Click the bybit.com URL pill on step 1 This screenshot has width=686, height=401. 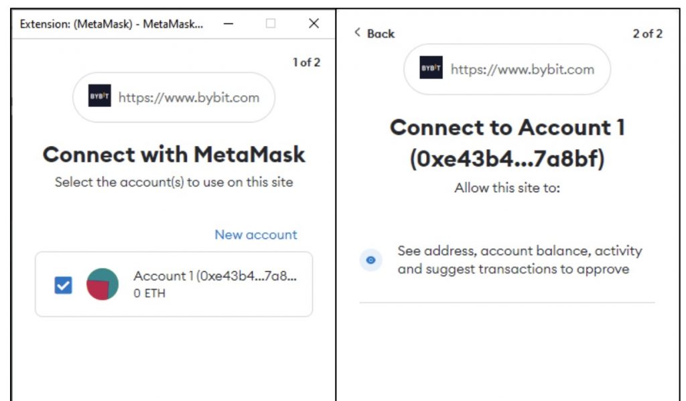click(174, 97)
